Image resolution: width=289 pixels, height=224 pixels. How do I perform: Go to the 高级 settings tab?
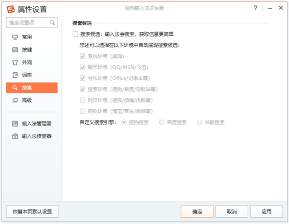[32, 100]
